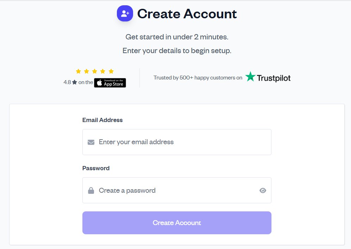This screenshot has height=249, width=351.
Task: Click the envelope icon in email field
Action: point(91,142)
